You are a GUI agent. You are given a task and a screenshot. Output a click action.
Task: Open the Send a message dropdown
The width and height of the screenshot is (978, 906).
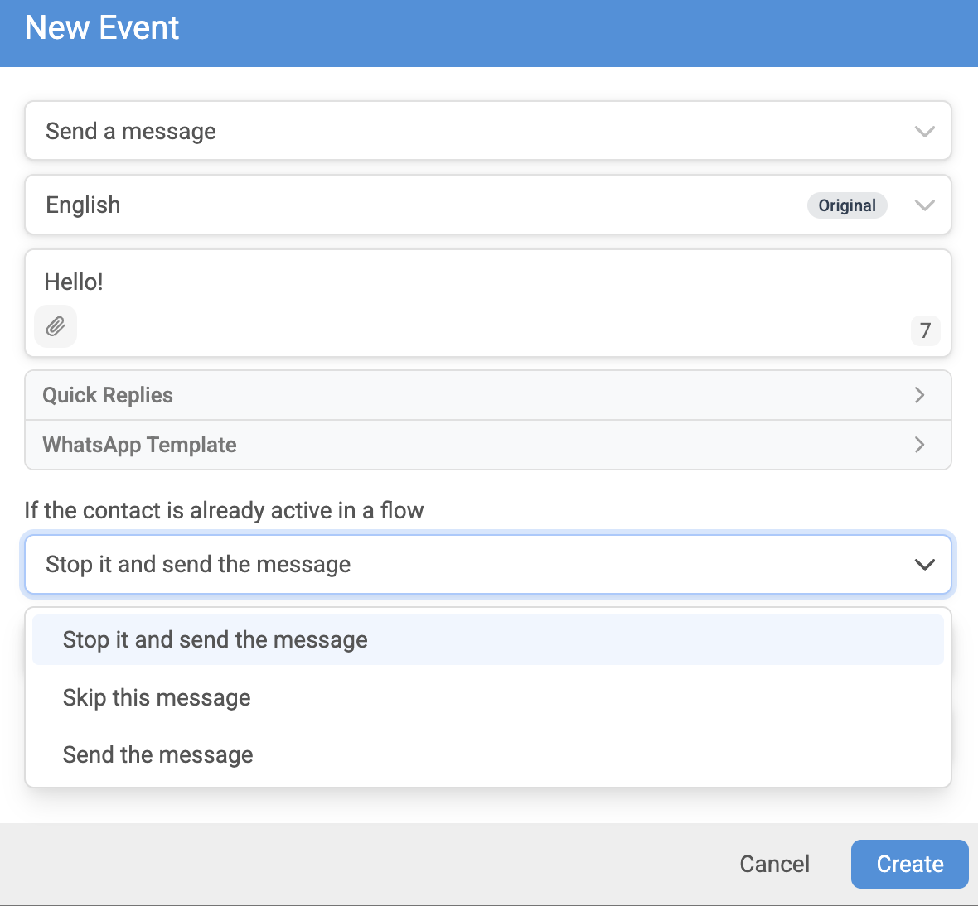487,131
